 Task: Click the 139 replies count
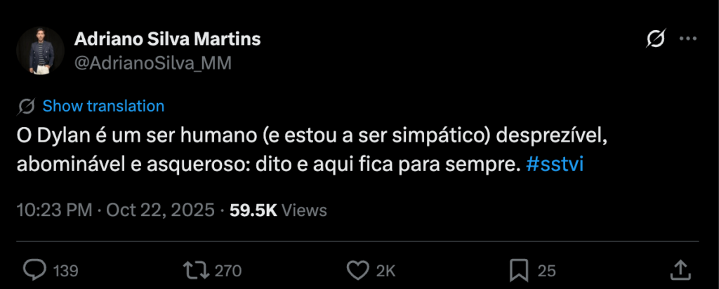(x=66, y=271)
